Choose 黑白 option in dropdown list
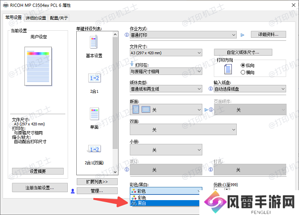This screenshot has height=215, width=299. (x=165, y=203)
